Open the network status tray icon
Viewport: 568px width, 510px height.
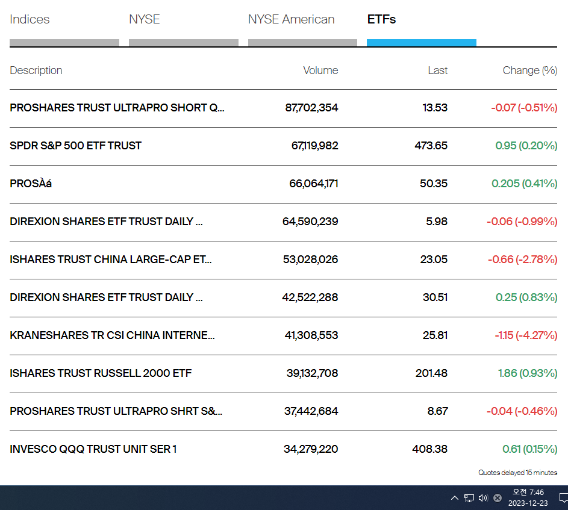click(469, 498)
